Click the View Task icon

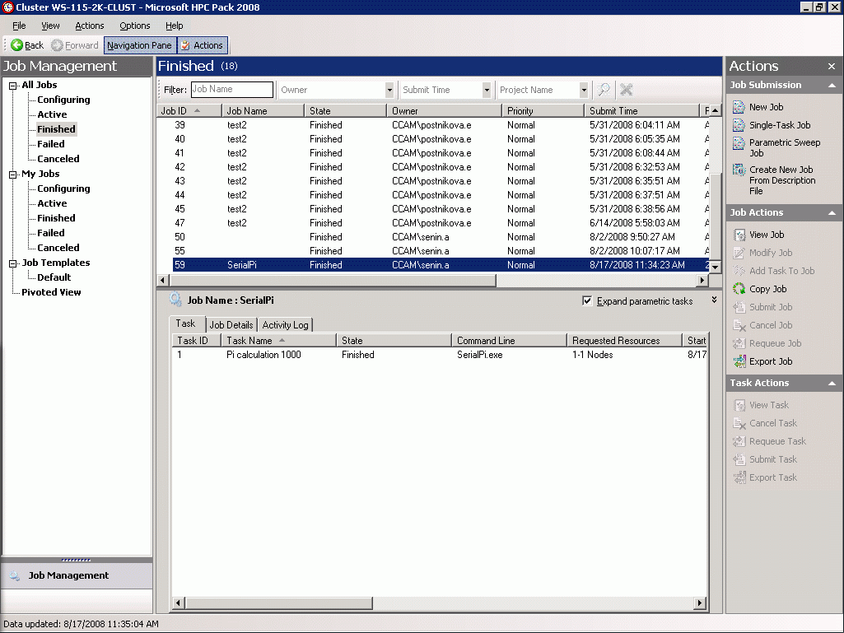click(739, 405)
